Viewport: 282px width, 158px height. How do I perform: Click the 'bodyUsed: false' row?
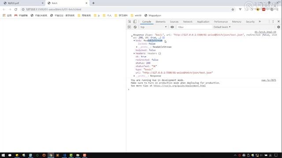(145, 50)
